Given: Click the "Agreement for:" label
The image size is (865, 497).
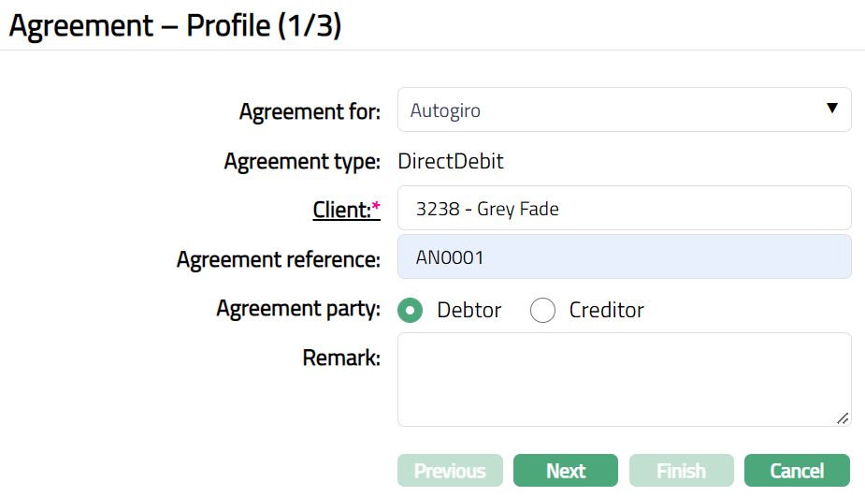Looking at the screenshot, I should [x=310, y=112].
